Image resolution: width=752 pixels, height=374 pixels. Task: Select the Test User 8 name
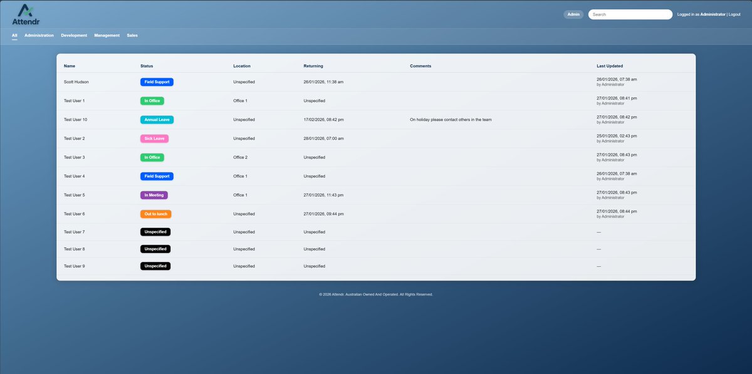(75, 249)
